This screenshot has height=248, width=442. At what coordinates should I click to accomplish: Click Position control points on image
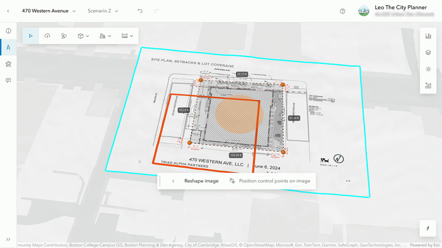270,181
